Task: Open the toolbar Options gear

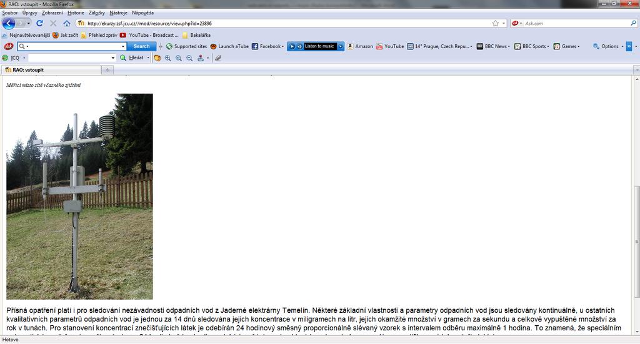Action: [x=596, y=46]
